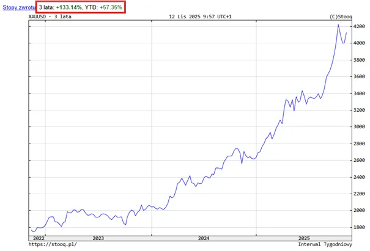The height and width of the screenshot is (251, 370).
Task: Click the price line peak near 4200
Action: [338, 25]
